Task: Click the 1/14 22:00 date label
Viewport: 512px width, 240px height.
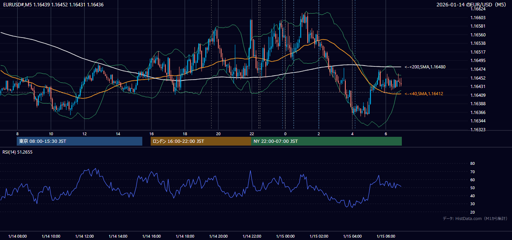Action: (x=252, y=236)
